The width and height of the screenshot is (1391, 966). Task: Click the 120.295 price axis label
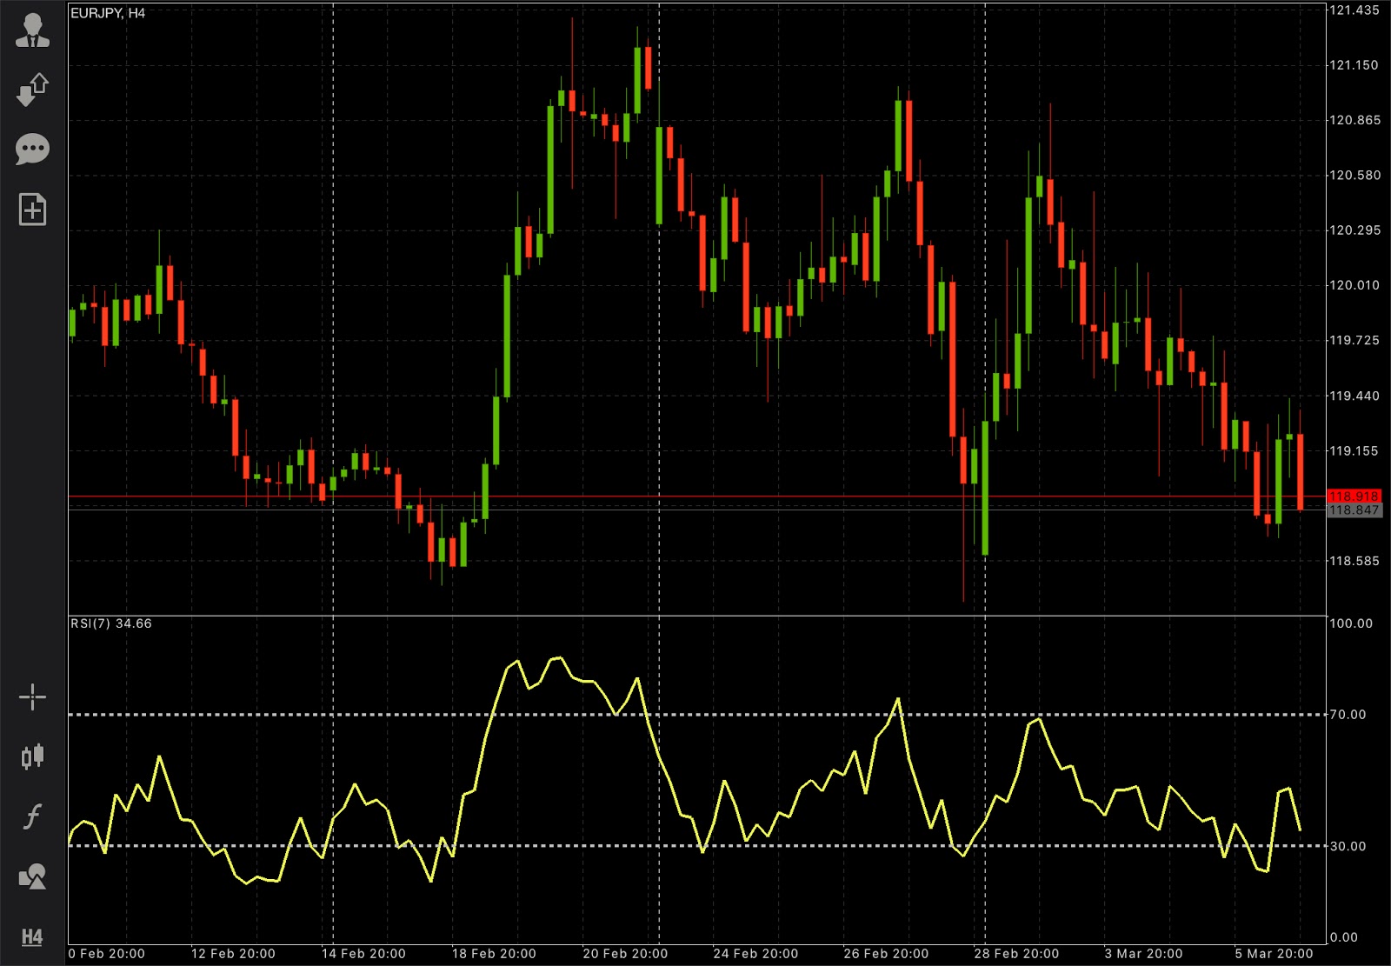[1354, 230]
